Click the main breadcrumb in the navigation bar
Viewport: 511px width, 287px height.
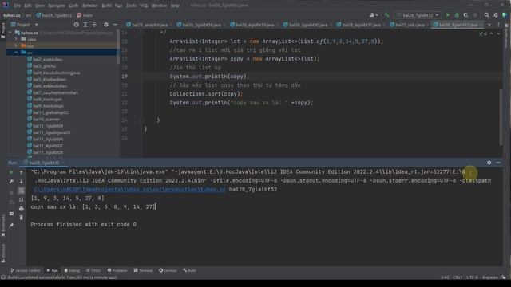point(85,15)
